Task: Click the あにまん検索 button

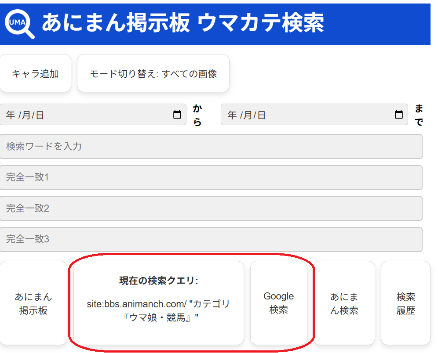Action: (x=344, y=303)
